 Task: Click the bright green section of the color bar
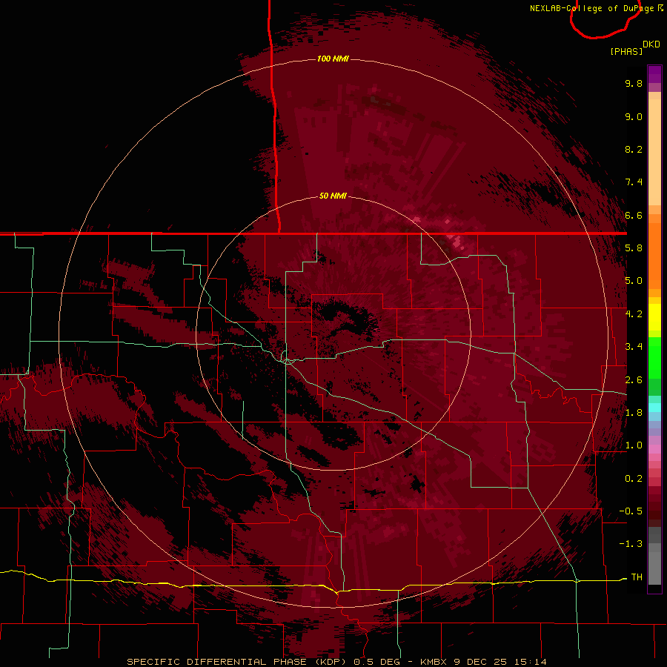(x=654, y=357)
